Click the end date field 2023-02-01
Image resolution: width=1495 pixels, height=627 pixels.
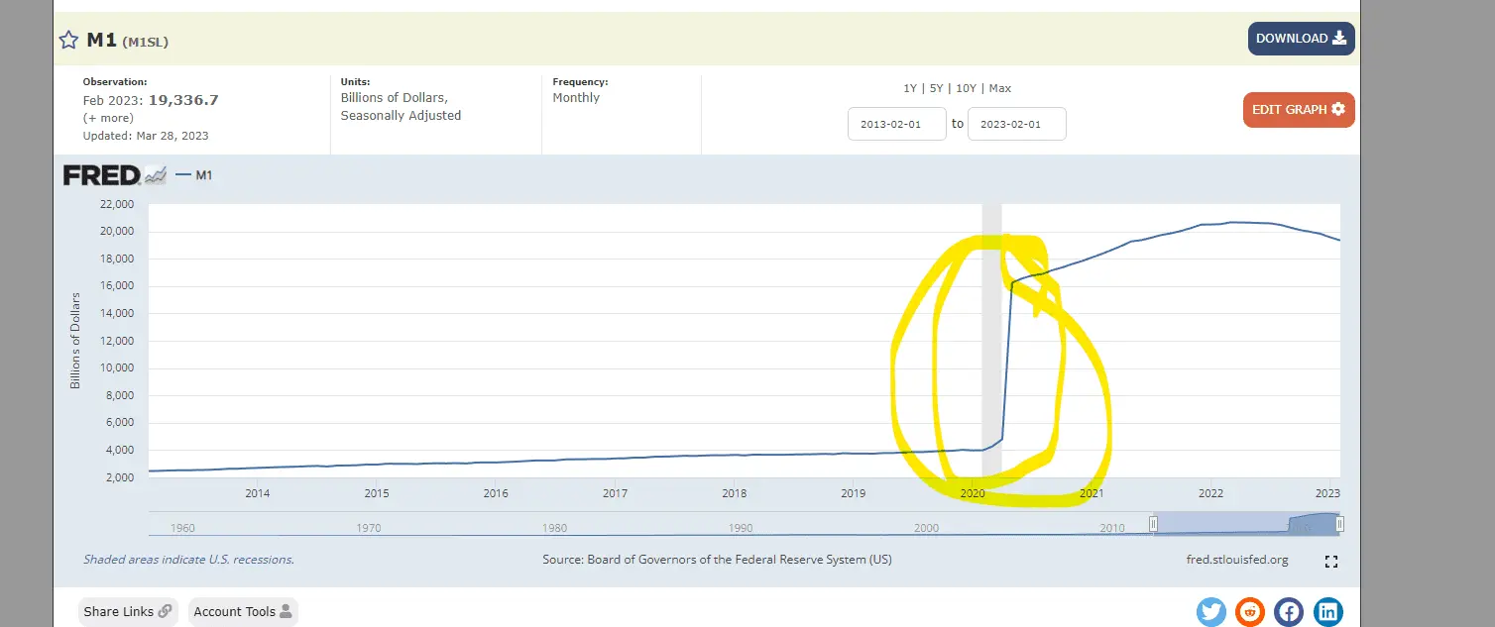[1016, 124]
